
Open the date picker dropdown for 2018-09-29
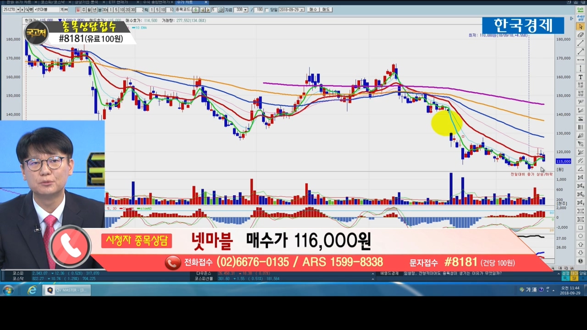pyautogui.click(x=302, y=10)
